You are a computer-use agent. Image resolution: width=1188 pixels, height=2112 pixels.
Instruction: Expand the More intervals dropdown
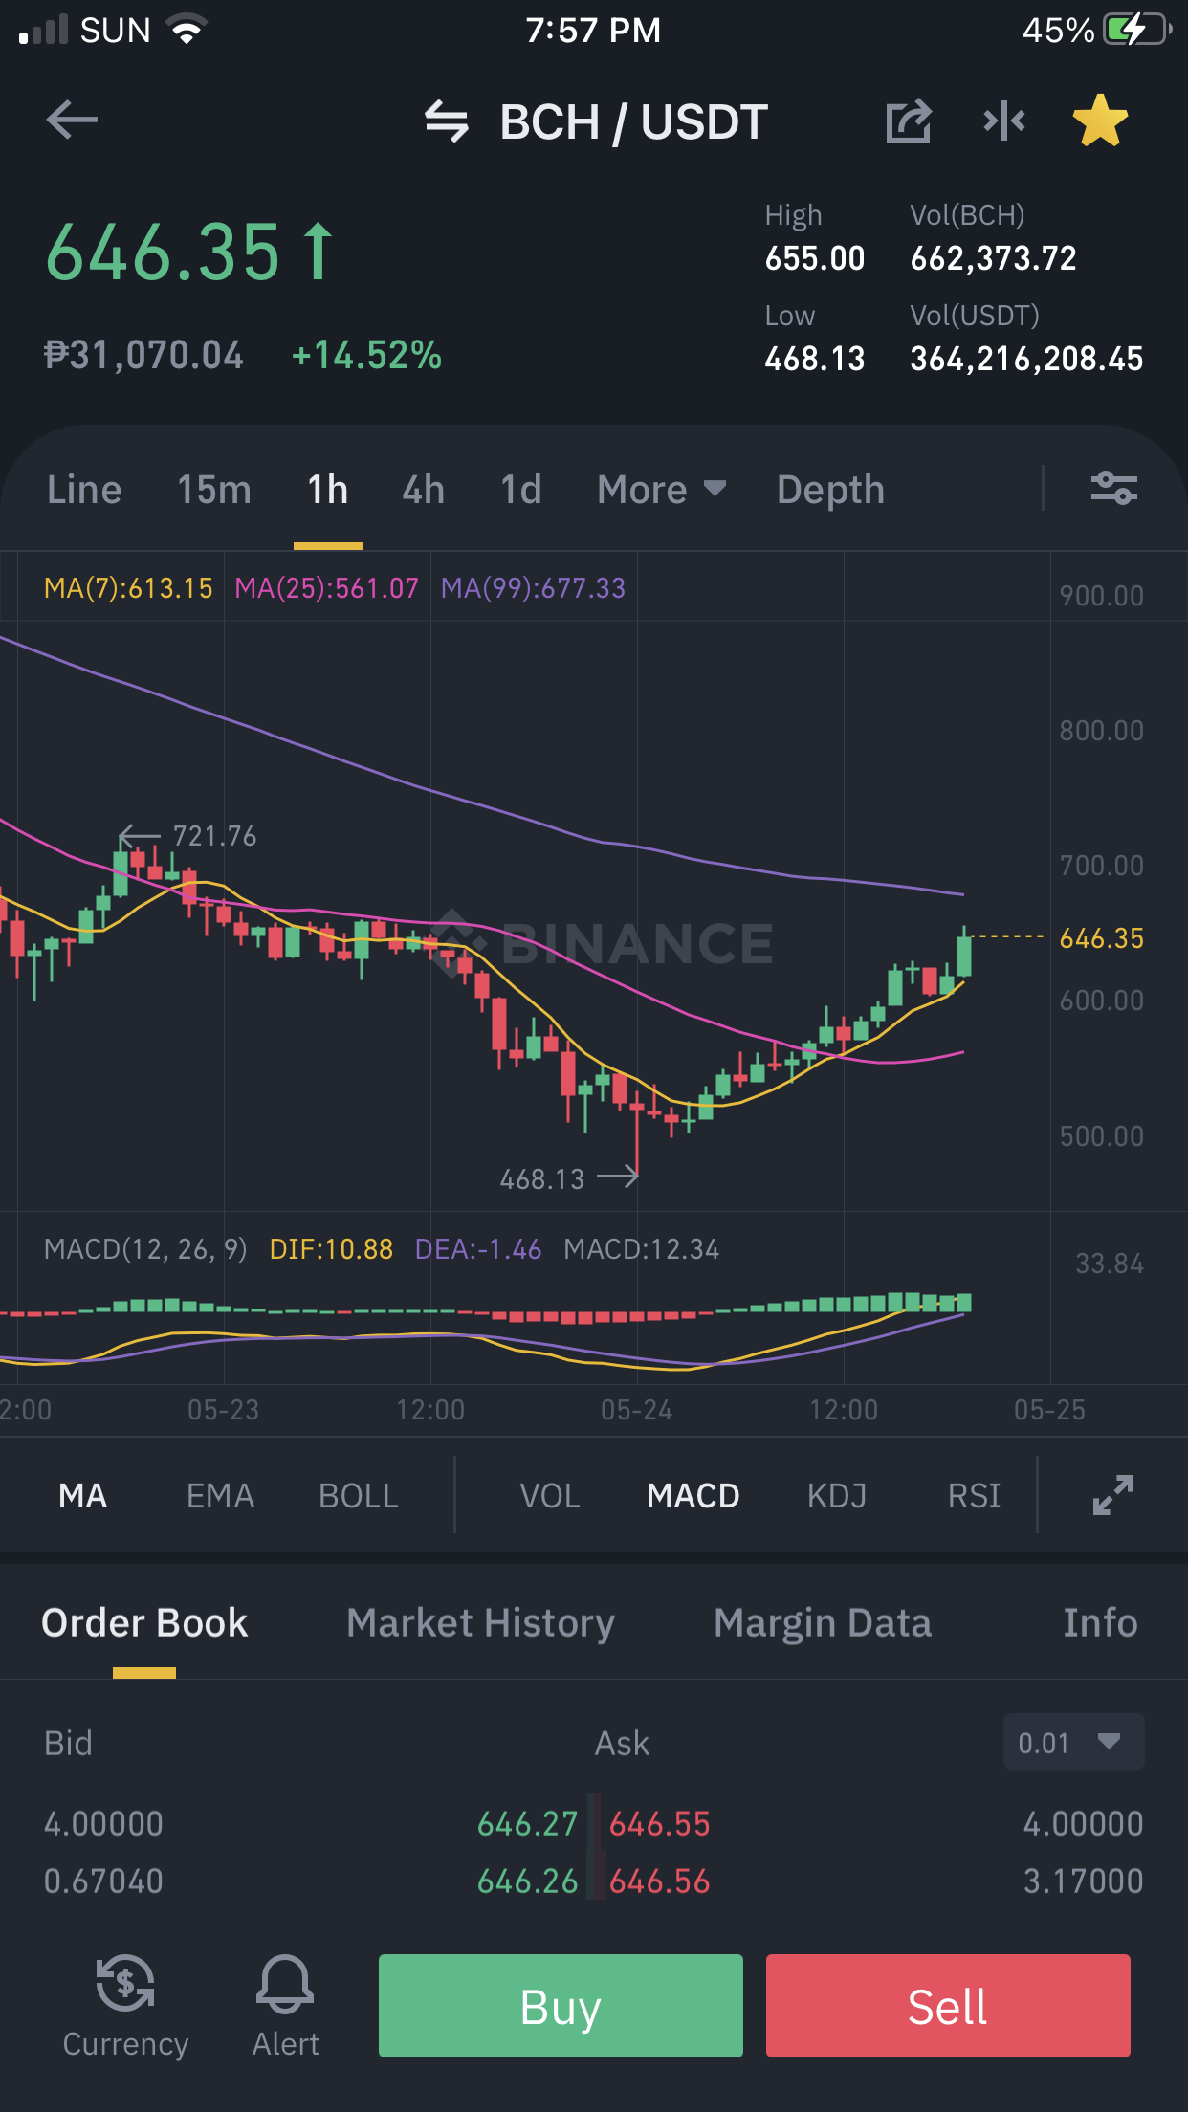(662, 490)
